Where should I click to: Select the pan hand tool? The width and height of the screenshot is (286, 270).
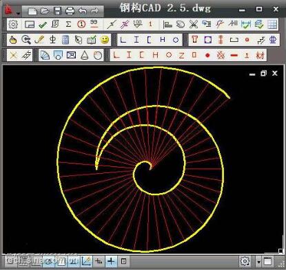point(13,40)
